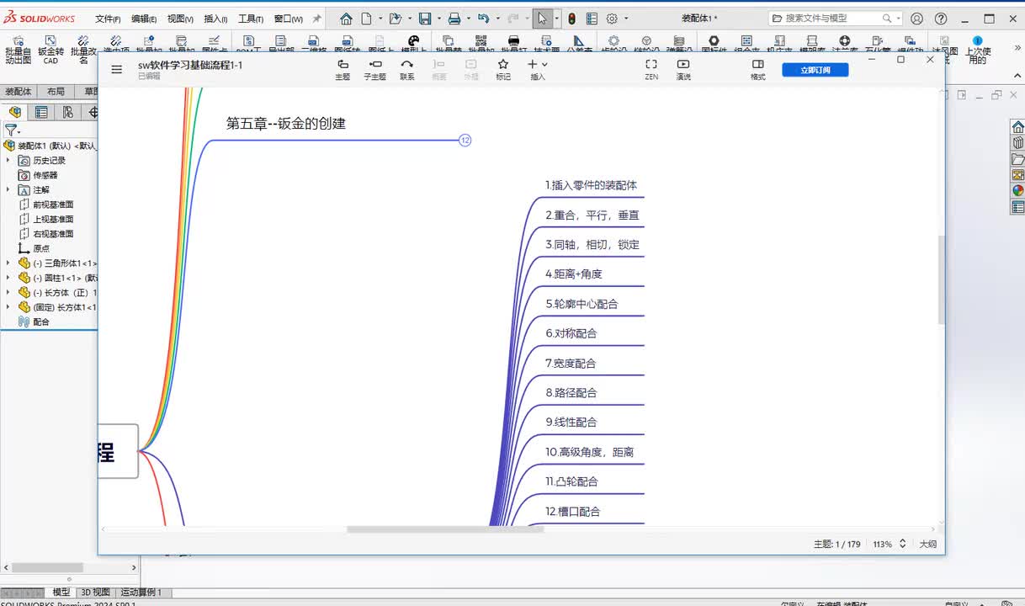Viewport: 1025px width, 606px height.
Task: Click the 主题 (Topic) icon in XMind toolbar
Action: point(343,65)
